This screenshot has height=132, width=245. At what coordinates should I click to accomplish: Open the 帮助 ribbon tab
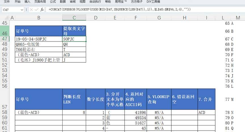108,2
